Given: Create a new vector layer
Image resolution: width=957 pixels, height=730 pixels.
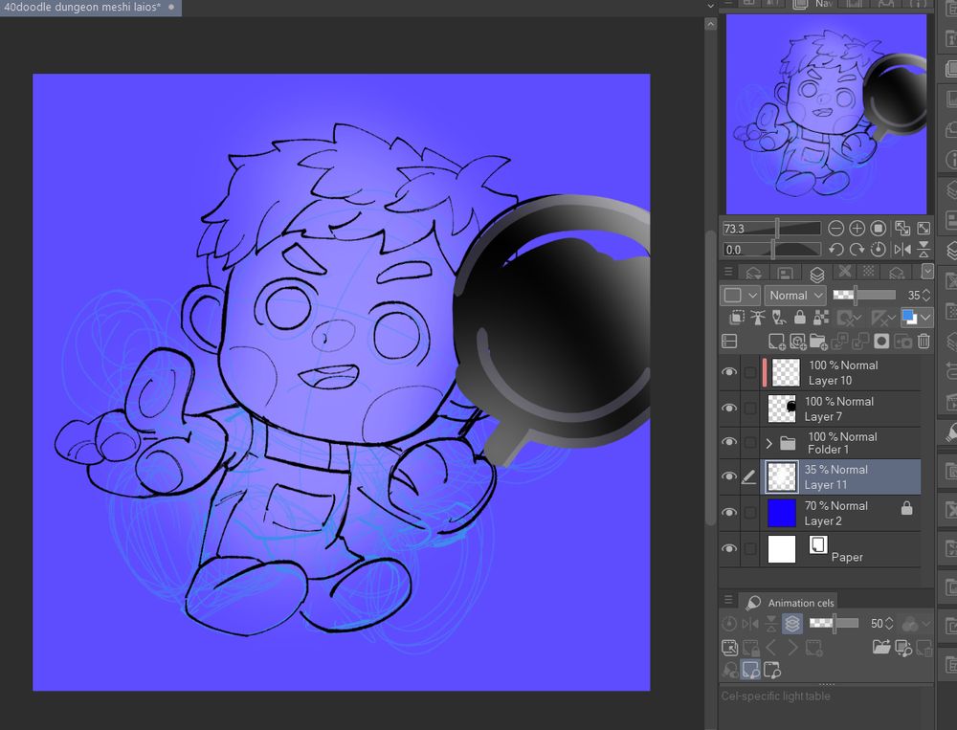Looking at the screenshot, I should coord(798,342).
